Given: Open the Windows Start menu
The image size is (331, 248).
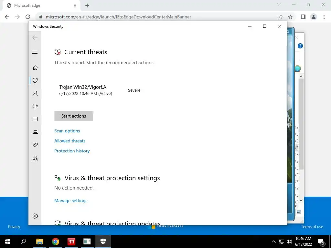Looking at the screenshot, I should (x=8, y=242).
